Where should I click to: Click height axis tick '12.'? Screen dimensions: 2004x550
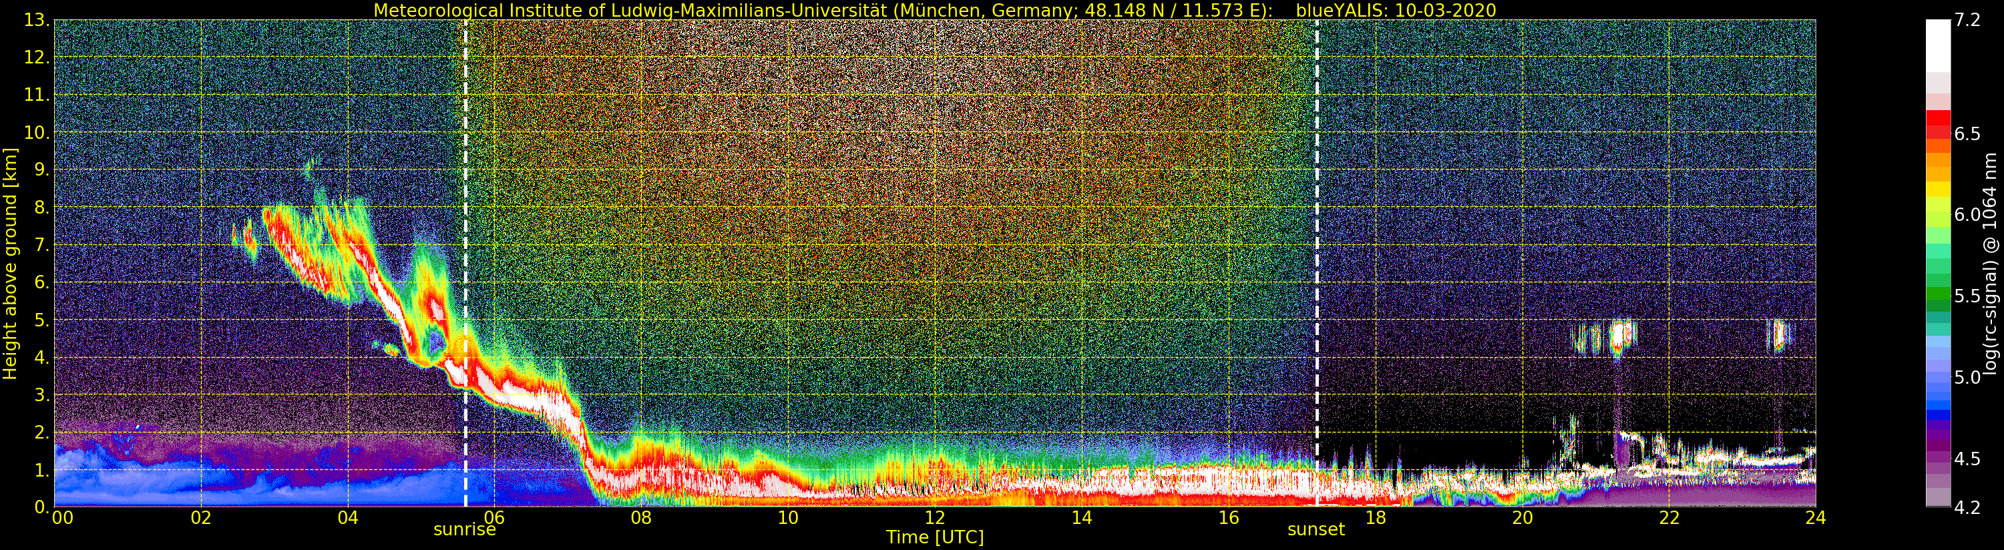click(37, 57)
